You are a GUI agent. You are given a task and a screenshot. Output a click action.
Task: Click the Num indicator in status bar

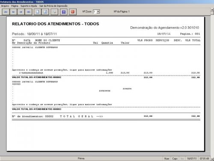click(x=166, y=158)
